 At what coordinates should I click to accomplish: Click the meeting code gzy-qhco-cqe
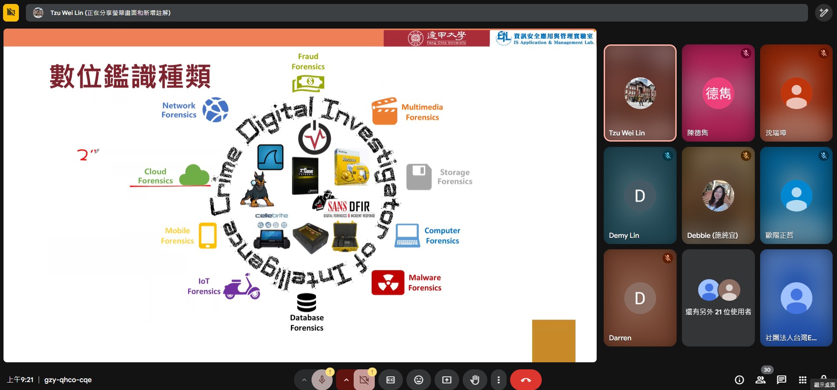68,380
